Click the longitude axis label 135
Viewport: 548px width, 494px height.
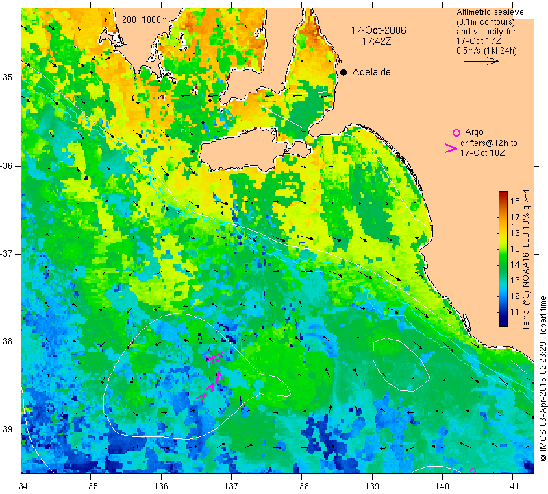[91, 486]
